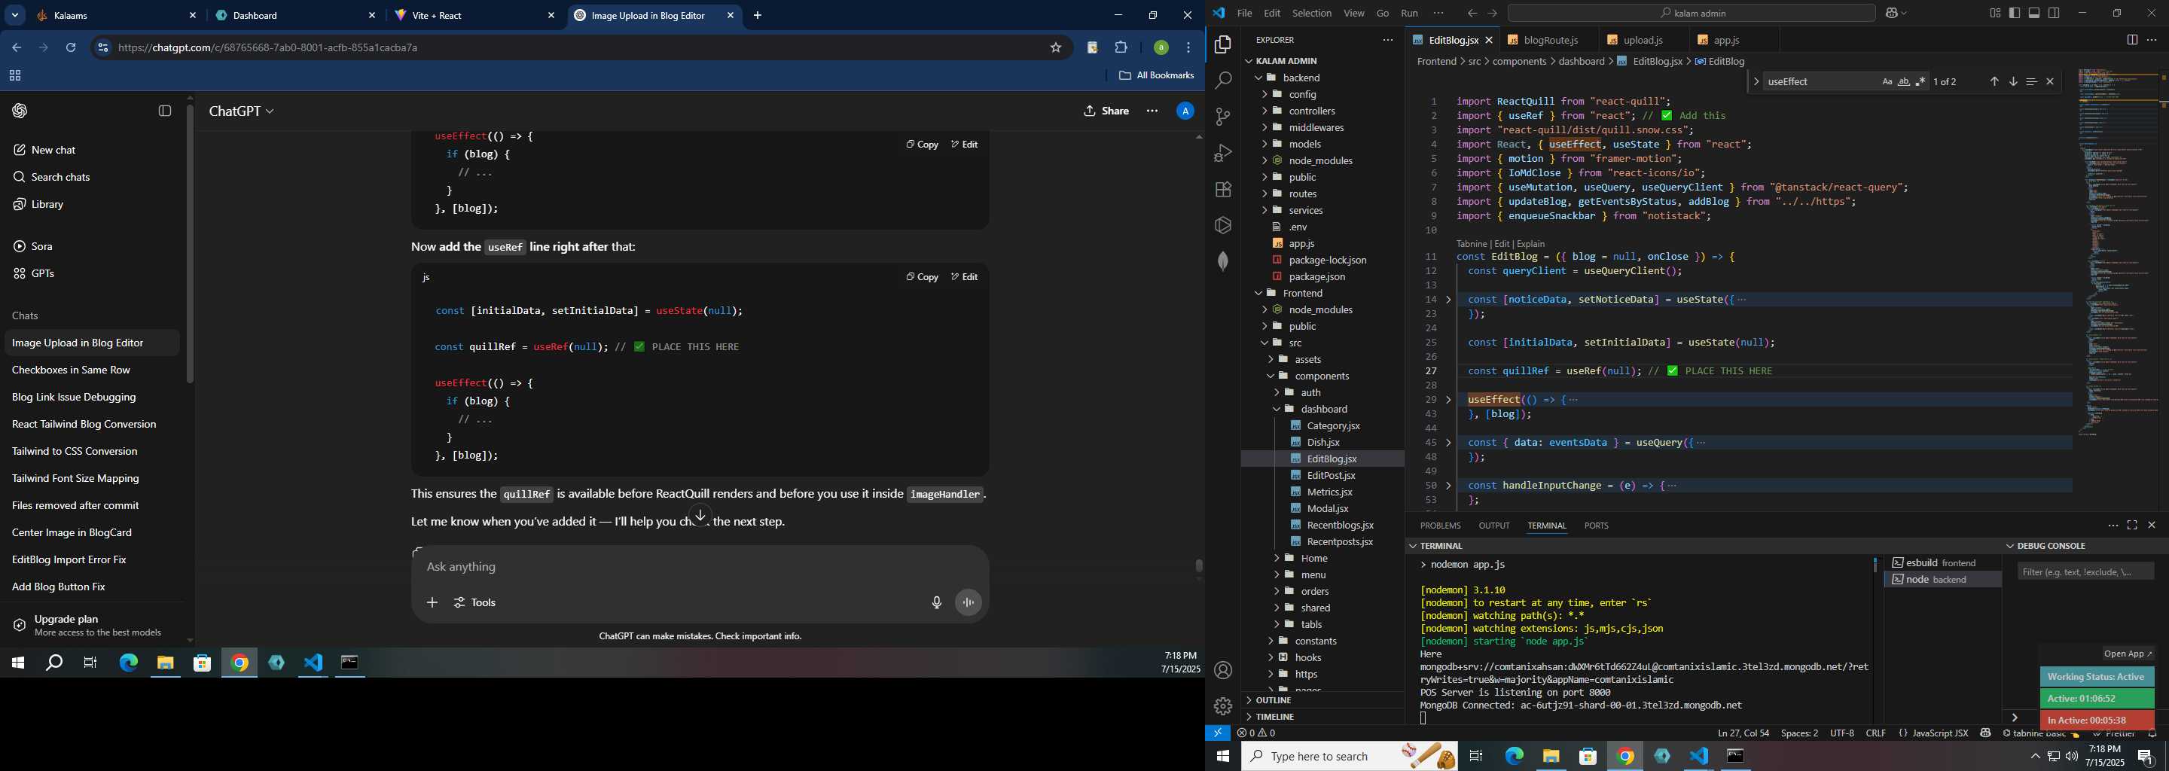Collapse the ChatGPT sidebar with its toggle
The width and height of the screenshot is (2169, 771).
165,111
